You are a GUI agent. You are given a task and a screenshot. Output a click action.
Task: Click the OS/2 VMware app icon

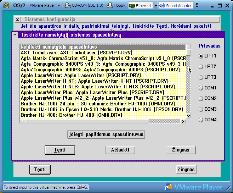pos(6,6)
